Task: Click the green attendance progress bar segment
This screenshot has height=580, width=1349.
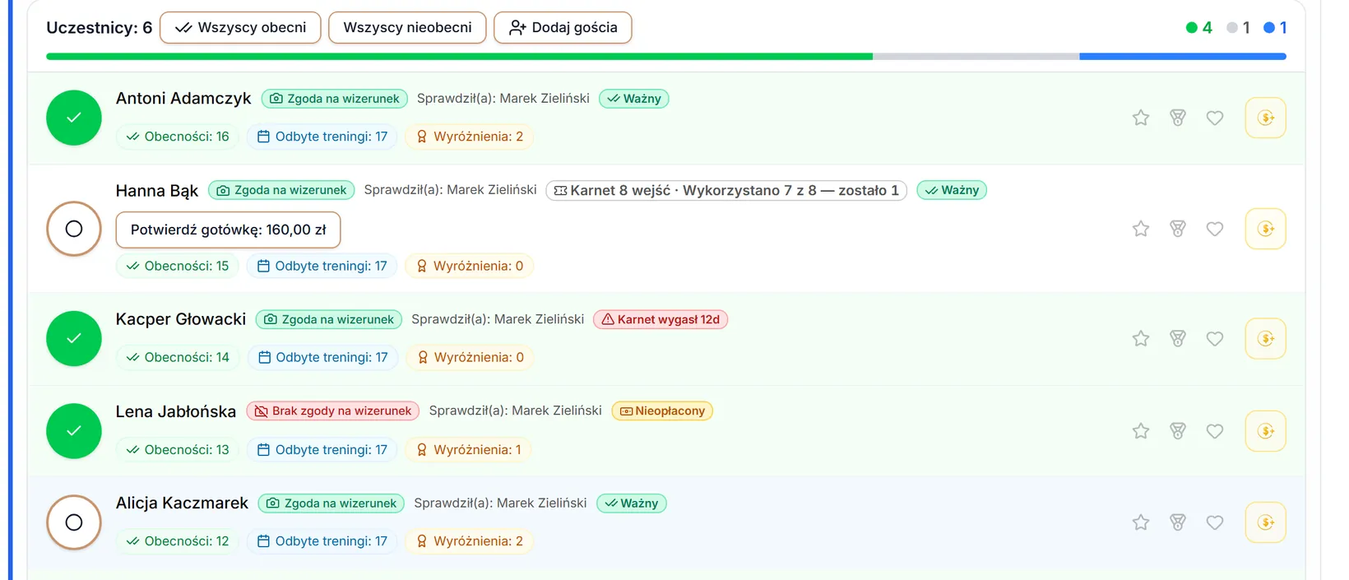Action: click(x=459, y=57)
